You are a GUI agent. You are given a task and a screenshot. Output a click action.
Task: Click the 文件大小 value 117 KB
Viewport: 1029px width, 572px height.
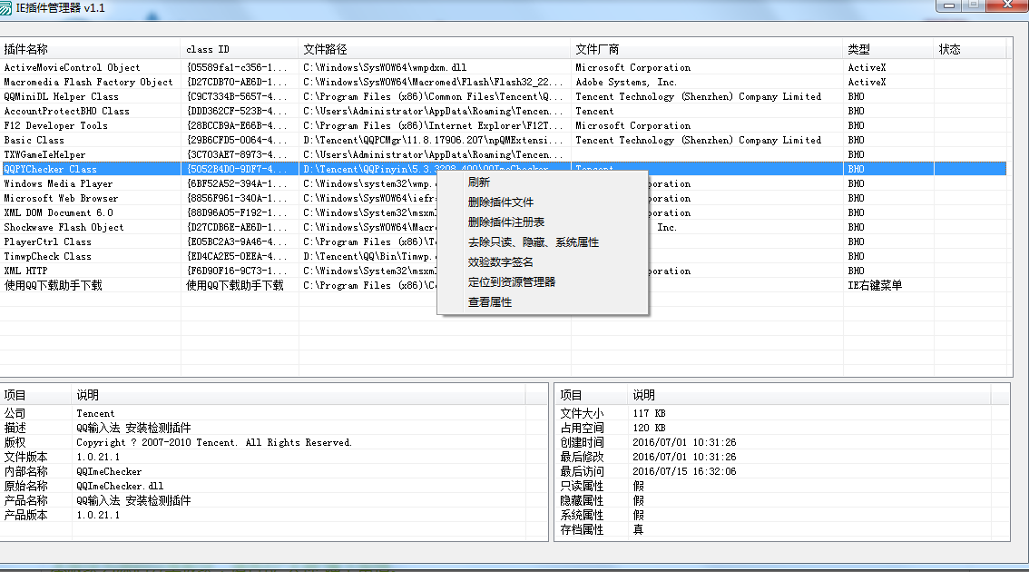649,413
